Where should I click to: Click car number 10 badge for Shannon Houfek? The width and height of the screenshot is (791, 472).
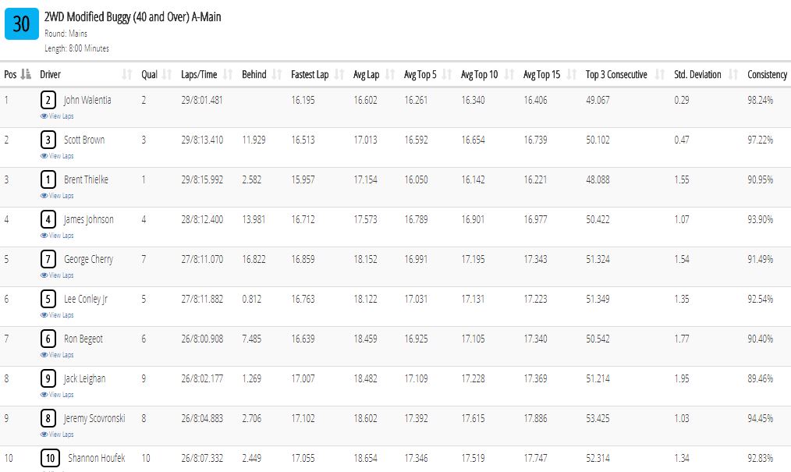(50, 459)
